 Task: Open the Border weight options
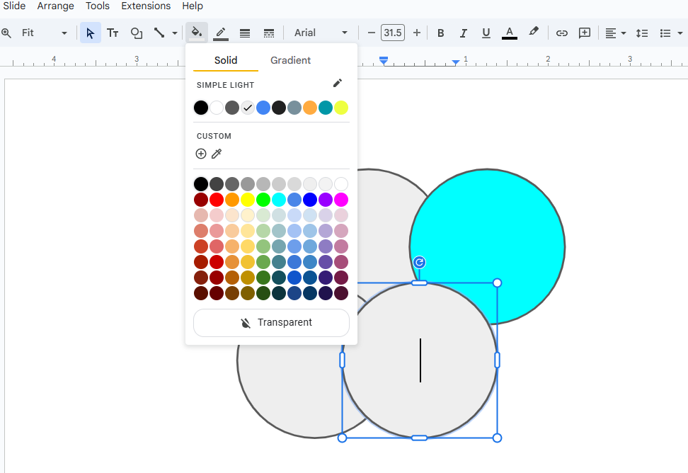coord(244,33)
